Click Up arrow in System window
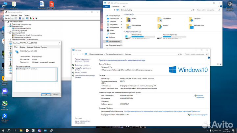Screen dimensions: 237x133 [83, 54]
